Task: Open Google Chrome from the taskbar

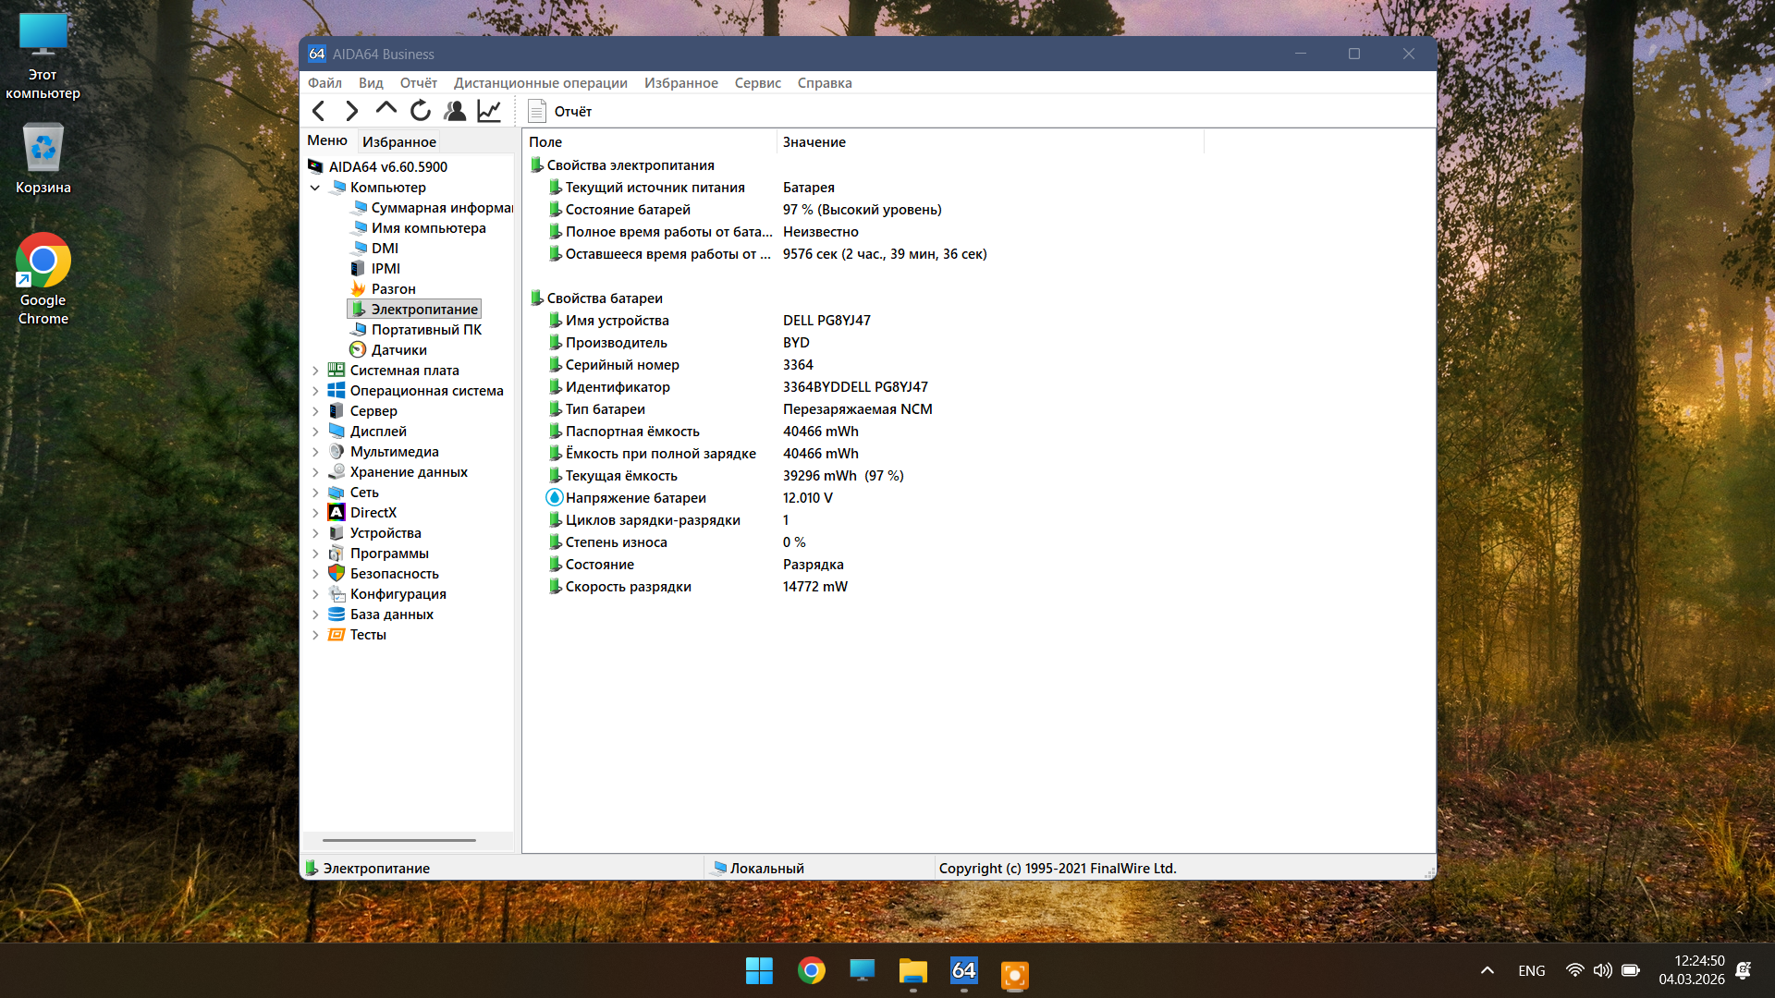Action: tap(811, 971)
